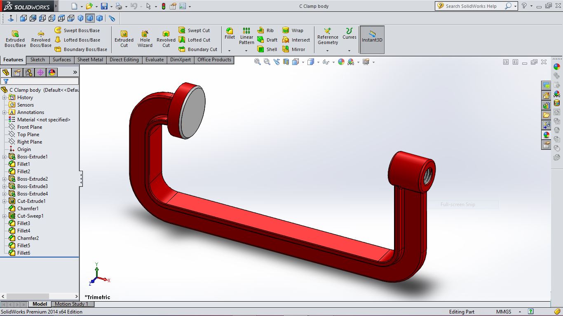
Task: Click the Zoom to Fit icon
Action: pos(258,62)
